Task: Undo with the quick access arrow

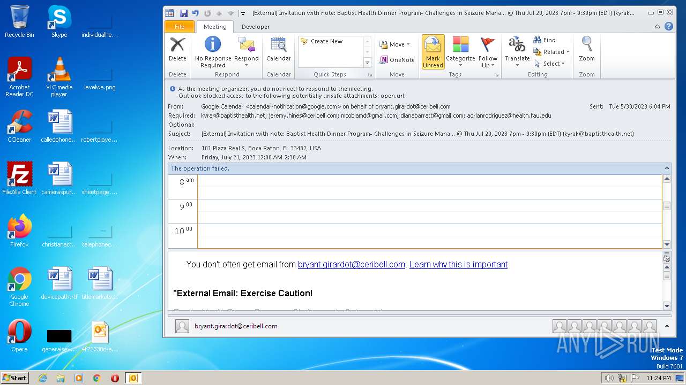Action: (195, 13)
